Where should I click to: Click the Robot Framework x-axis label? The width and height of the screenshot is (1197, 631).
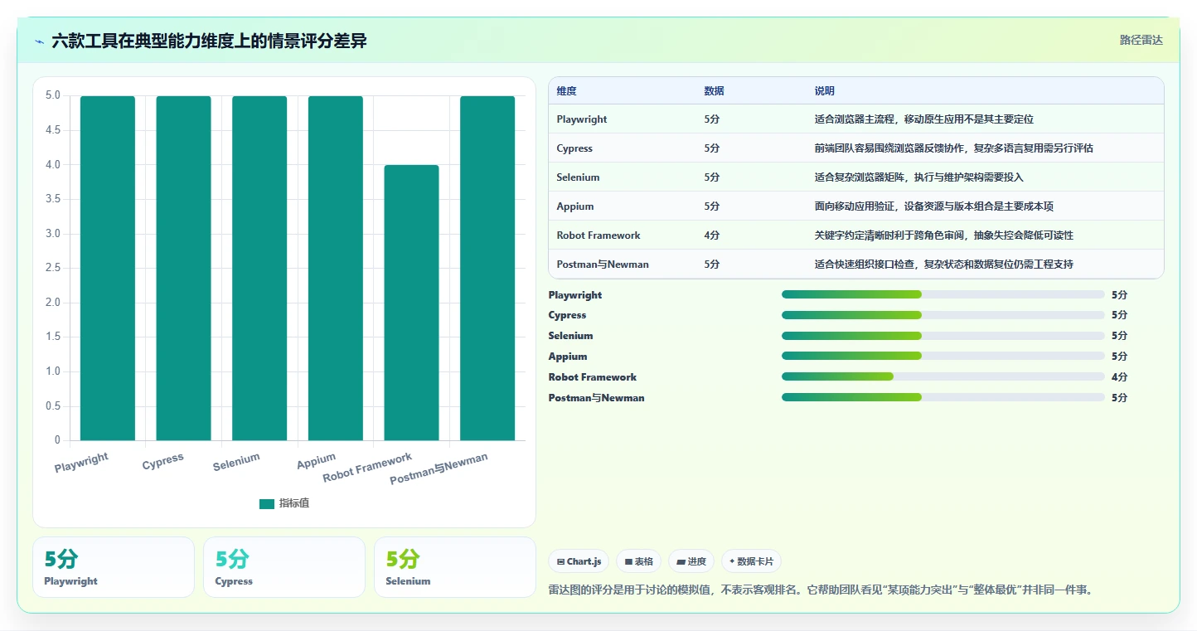tap(367, 468)
